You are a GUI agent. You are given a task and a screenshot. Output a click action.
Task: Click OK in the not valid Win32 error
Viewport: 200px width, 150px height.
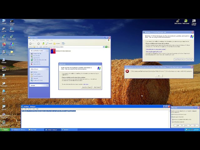pyautogui.click(x=159, y=76)
